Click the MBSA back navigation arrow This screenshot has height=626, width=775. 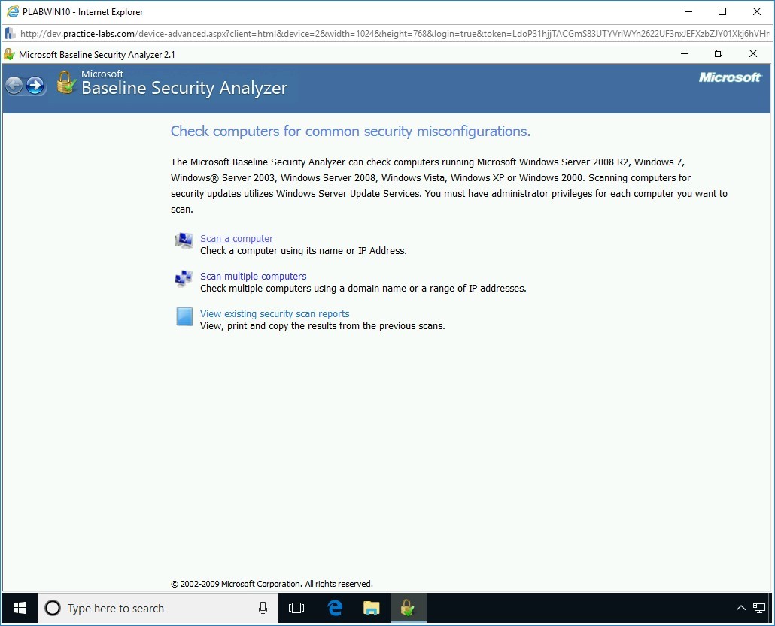pos(14,86)
